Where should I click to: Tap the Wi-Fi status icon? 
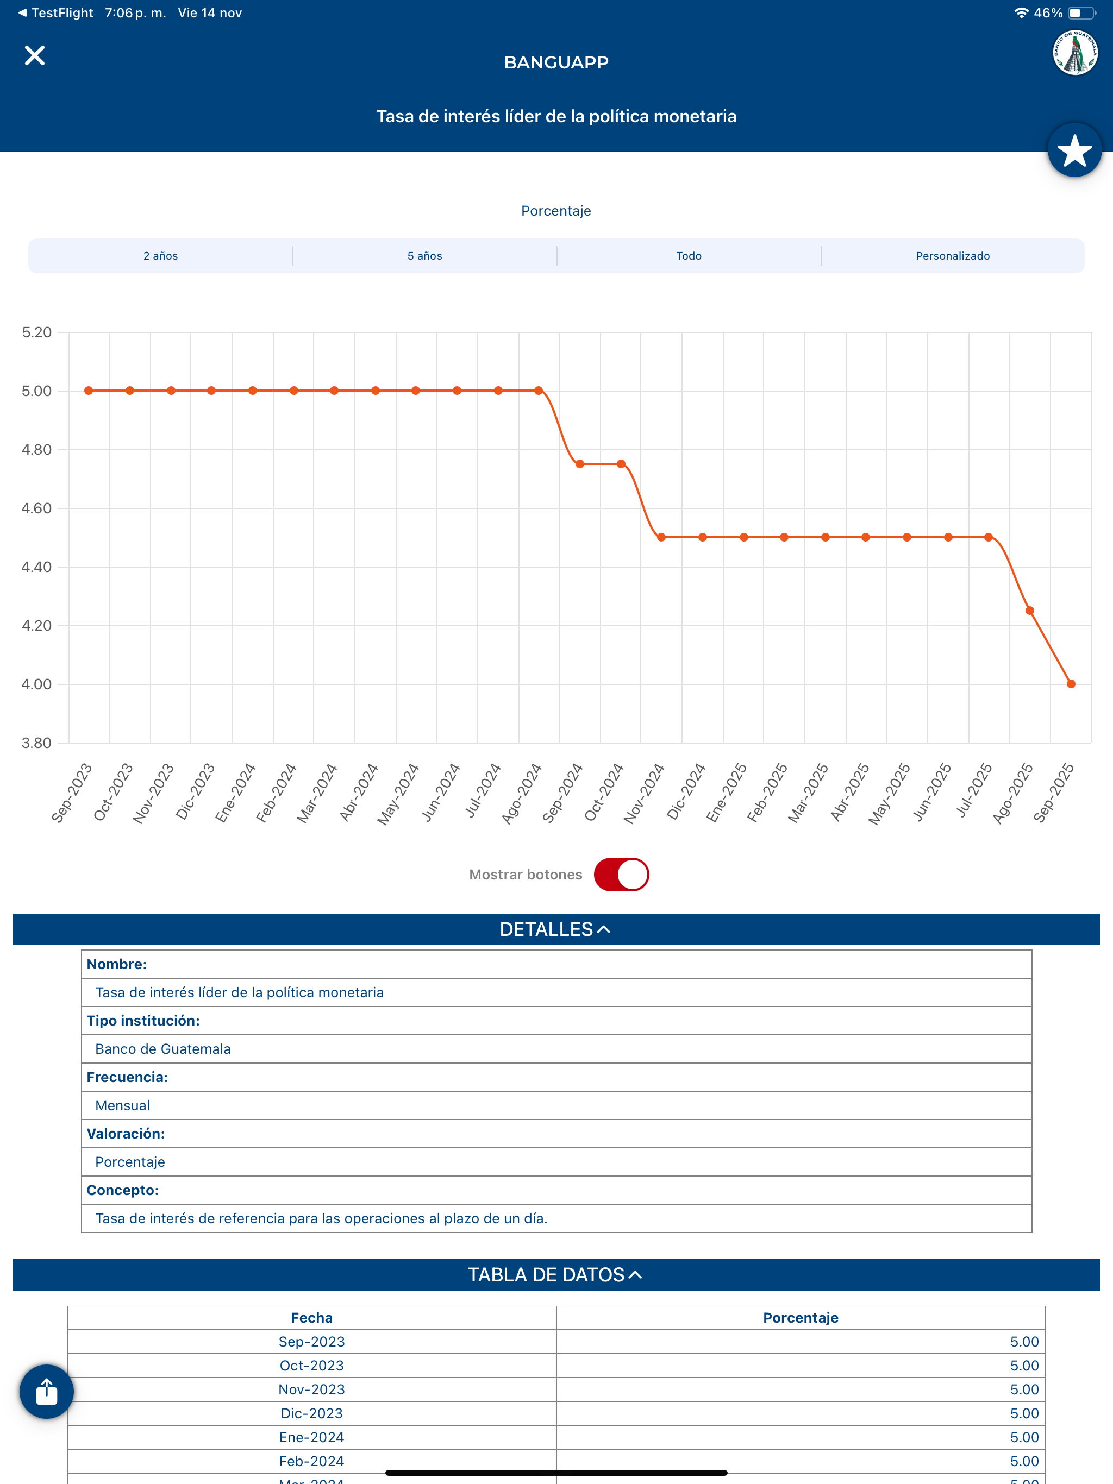[1021, 12]
